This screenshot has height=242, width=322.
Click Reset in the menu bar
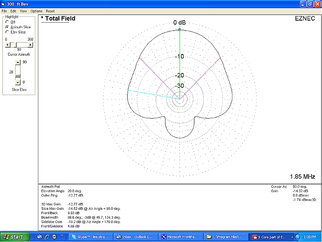pos(50,11)
